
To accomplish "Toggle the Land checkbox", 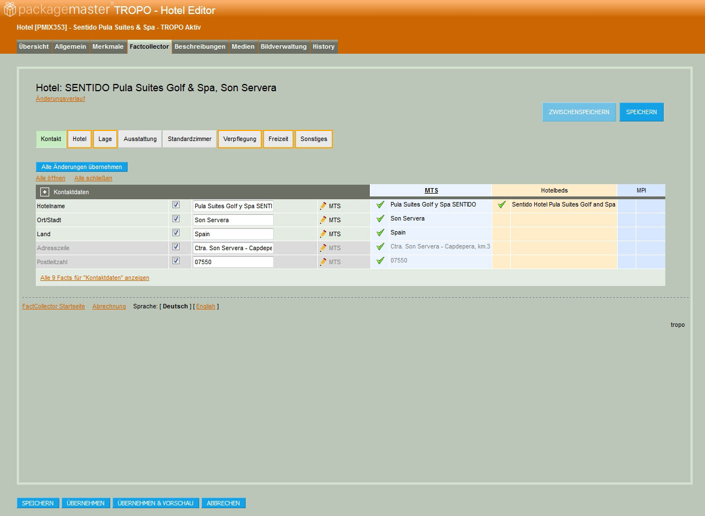I will (176, 233).
